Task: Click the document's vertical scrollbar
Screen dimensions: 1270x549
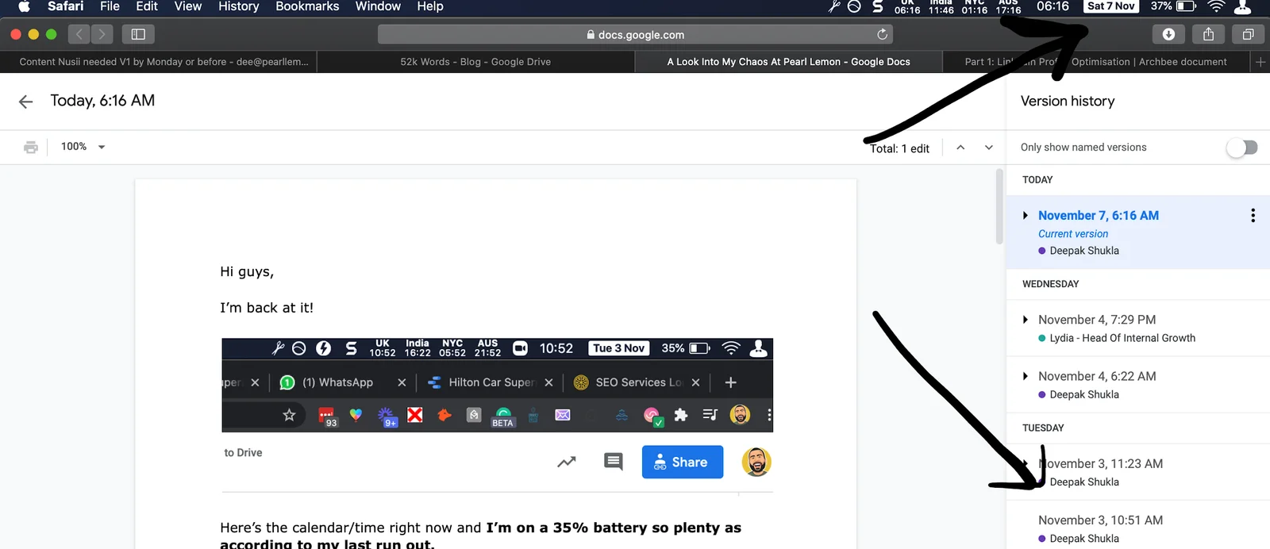Action: click(999, 206)
